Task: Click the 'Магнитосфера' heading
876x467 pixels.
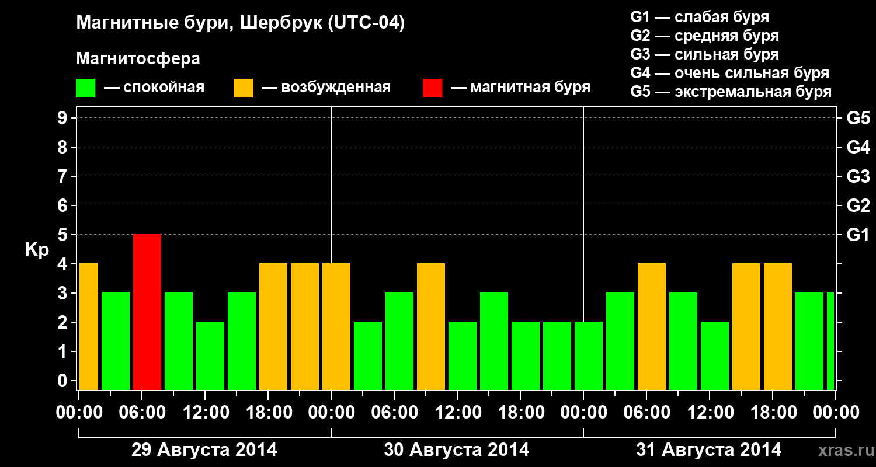Action: coord(138,59)
